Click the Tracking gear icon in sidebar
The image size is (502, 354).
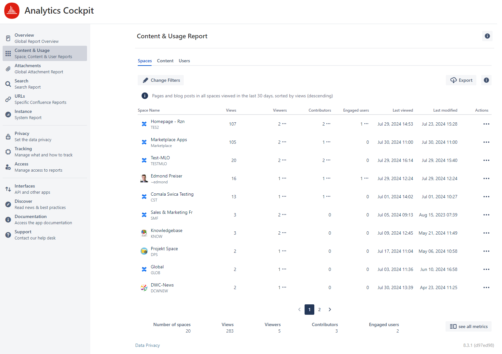[8, 152]
